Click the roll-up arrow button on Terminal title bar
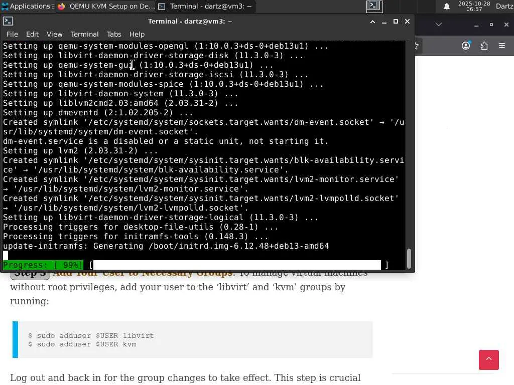Viewport: 514px width, 385px height. point(373,22)
